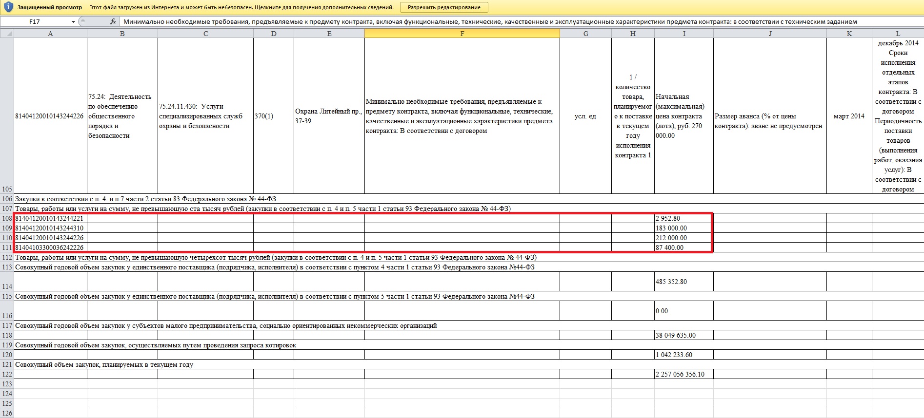Click cell '81404120010143244221' in row 108
The width and height of the screenshot is (924, 418).
pyautogui.click(x=51, y=218)
